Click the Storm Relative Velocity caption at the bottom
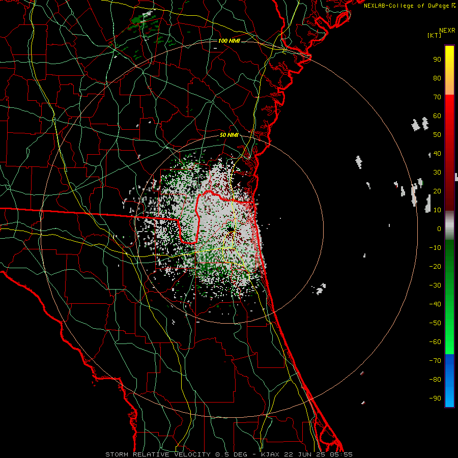 tap(228, 454)
